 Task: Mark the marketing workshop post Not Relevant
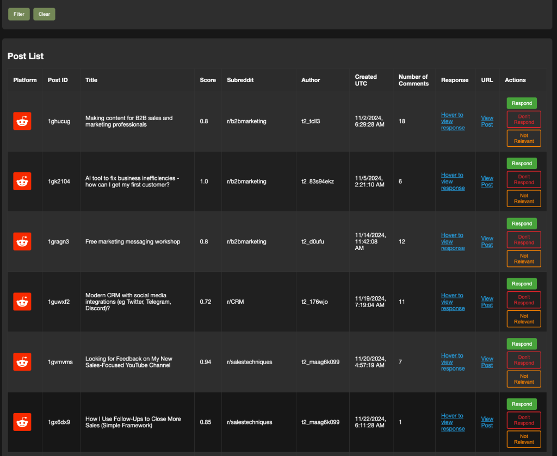[x=523, y=259]
